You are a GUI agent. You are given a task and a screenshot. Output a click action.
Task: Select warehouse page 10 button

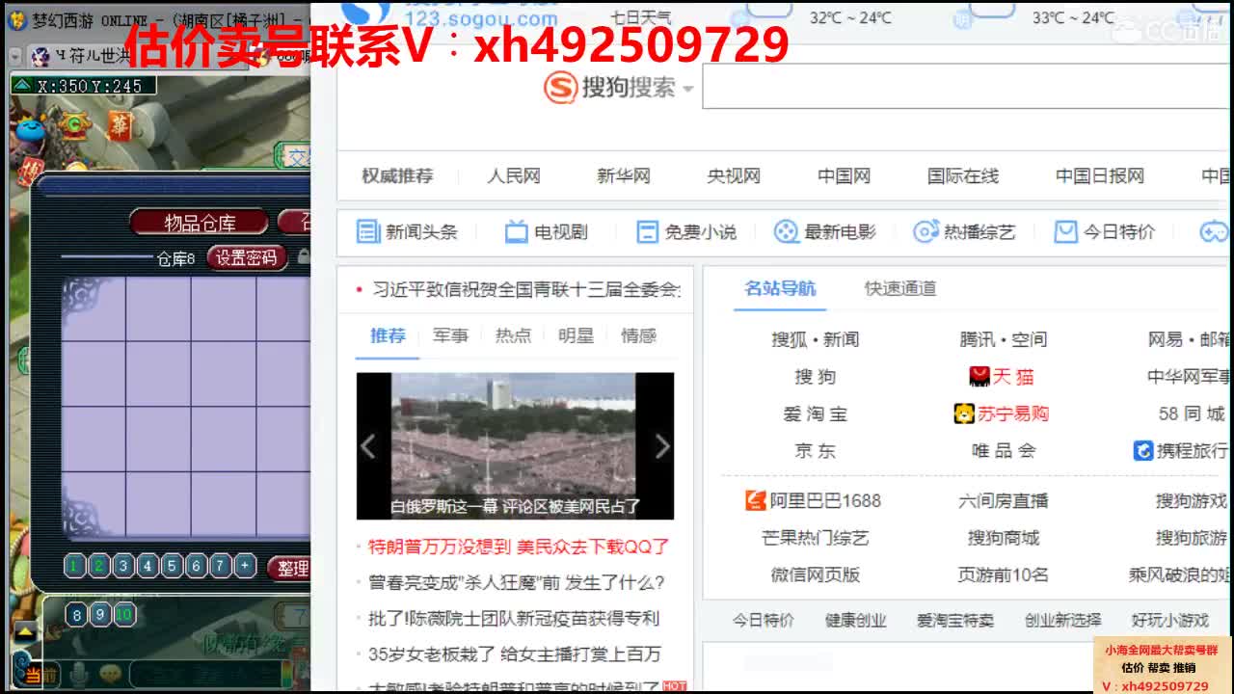(x=124, y=615)
